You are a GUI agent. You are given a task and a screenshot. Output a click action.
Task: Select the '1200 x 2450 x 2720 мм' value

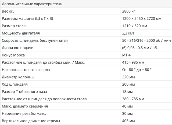(142, 18)
